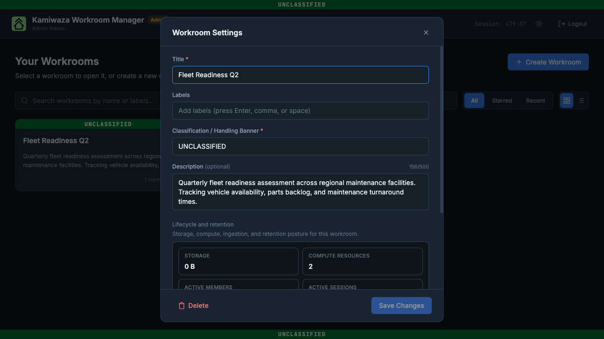The height and width of the screenshot is (339, 604).
Task: Switch to the Recent filter tab
Action: [536, 101]
